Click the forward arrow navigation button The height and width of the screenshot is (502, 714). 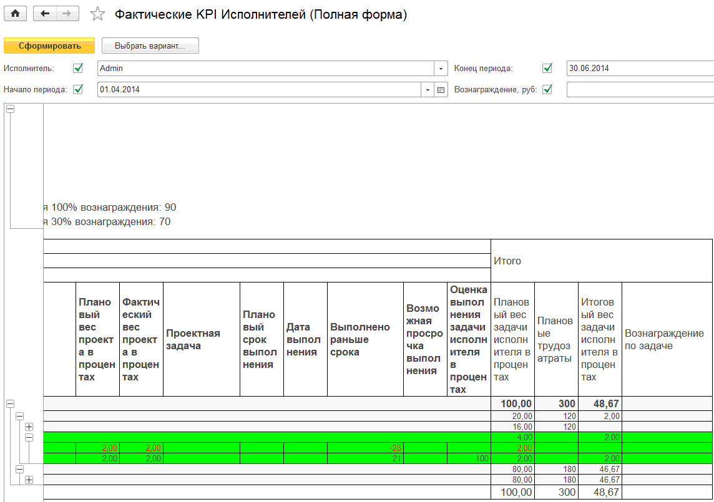coord(67,14)
